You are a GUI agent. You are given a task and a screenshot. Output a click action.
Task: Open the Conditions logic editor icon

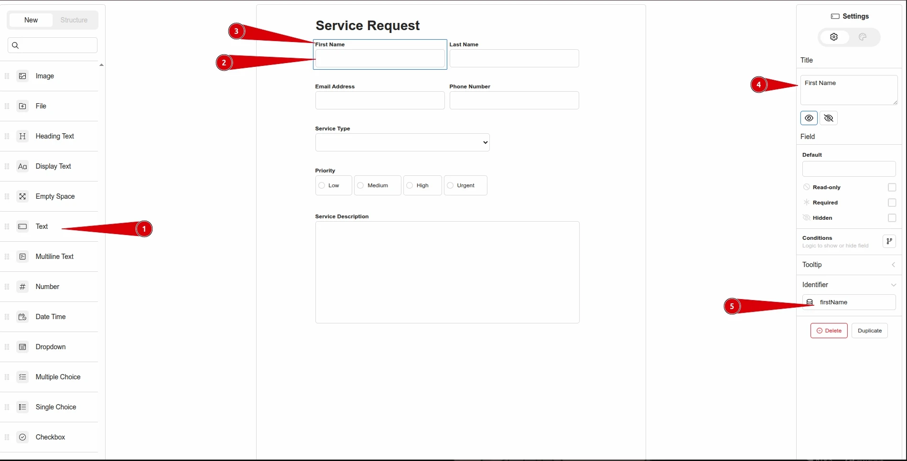pyautogui.click(x=889, y=241)
